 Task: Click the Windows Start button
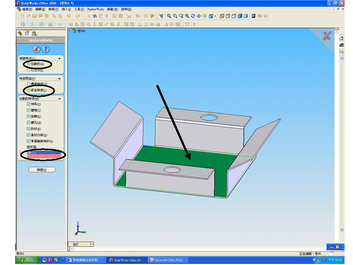click(x=27, y=260)
